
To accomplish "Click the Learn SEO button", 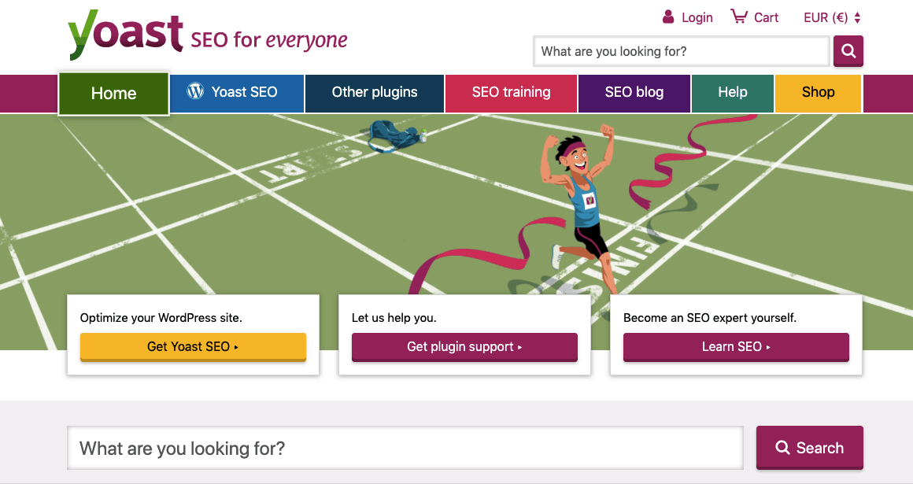I will point(736,347).
